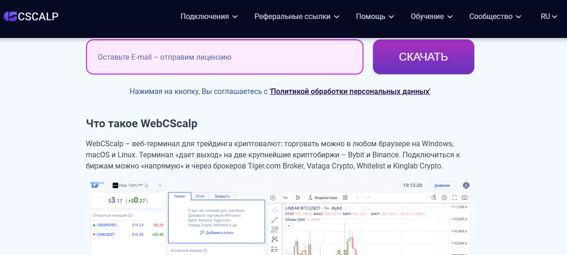Image resolution: width=567 pixels, height=255 pixels.
Task: Open the Подключения dropdown menu
Action: [x=209, y=17]
